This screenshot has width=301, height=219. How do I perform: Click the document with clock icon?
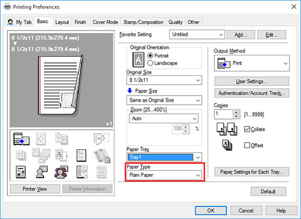point(82,172)
